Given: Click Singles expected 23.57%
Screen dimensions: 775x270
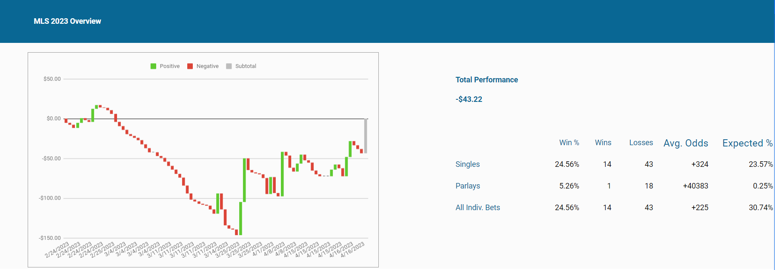Looking at the screenshot, I should tap(761, 164).
